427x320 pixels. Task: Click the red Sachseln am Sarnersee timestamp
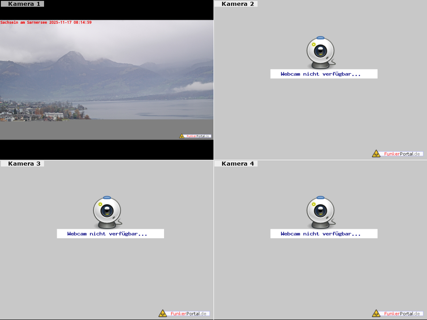tap(46, 22)
